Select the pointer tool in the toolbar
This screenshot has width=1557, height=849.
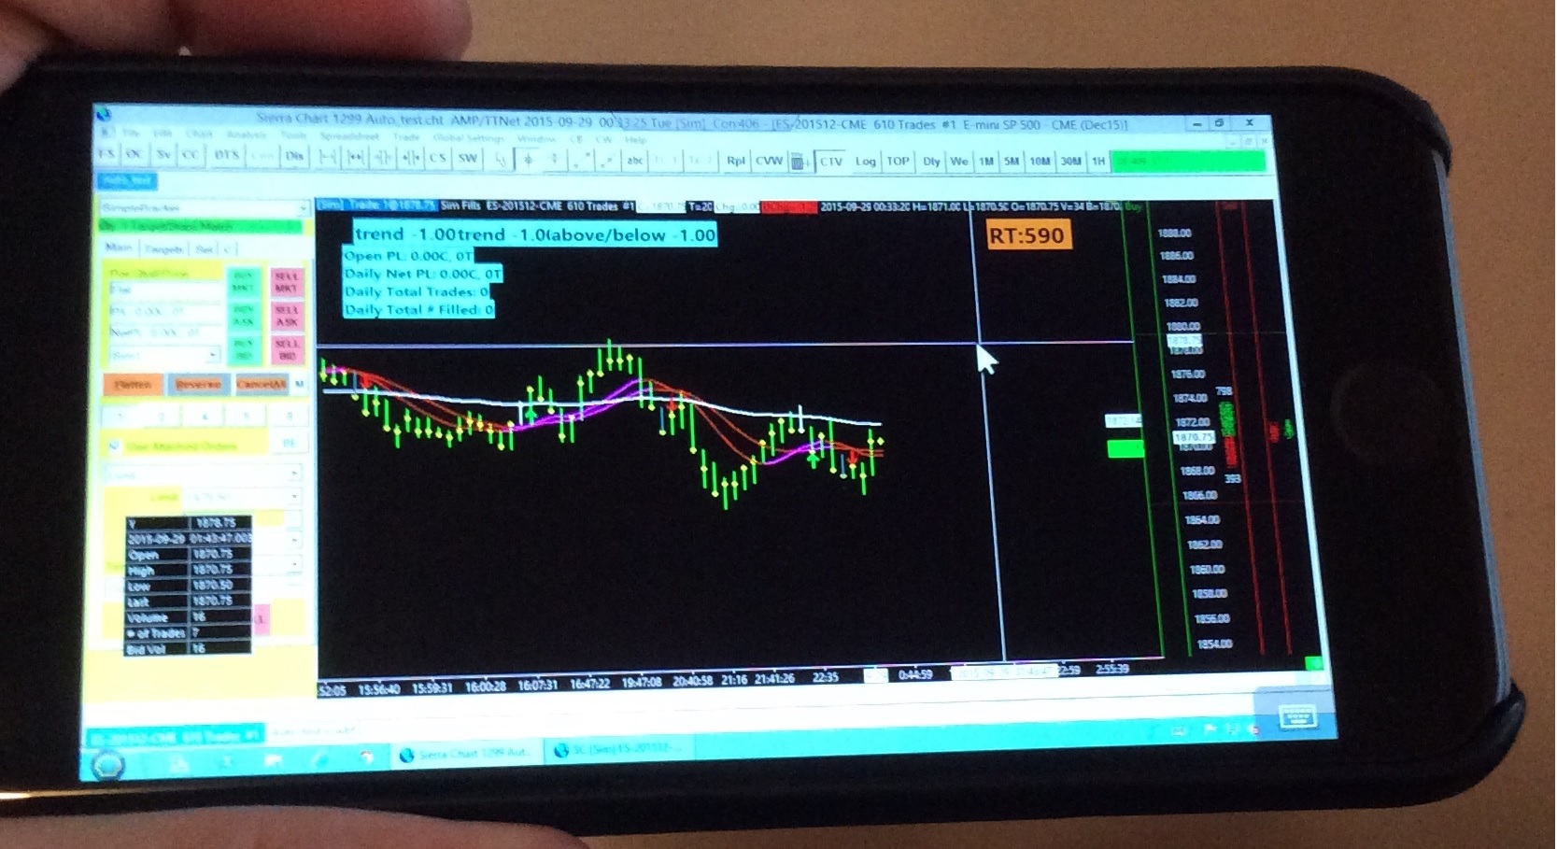[x=501, y=160]
